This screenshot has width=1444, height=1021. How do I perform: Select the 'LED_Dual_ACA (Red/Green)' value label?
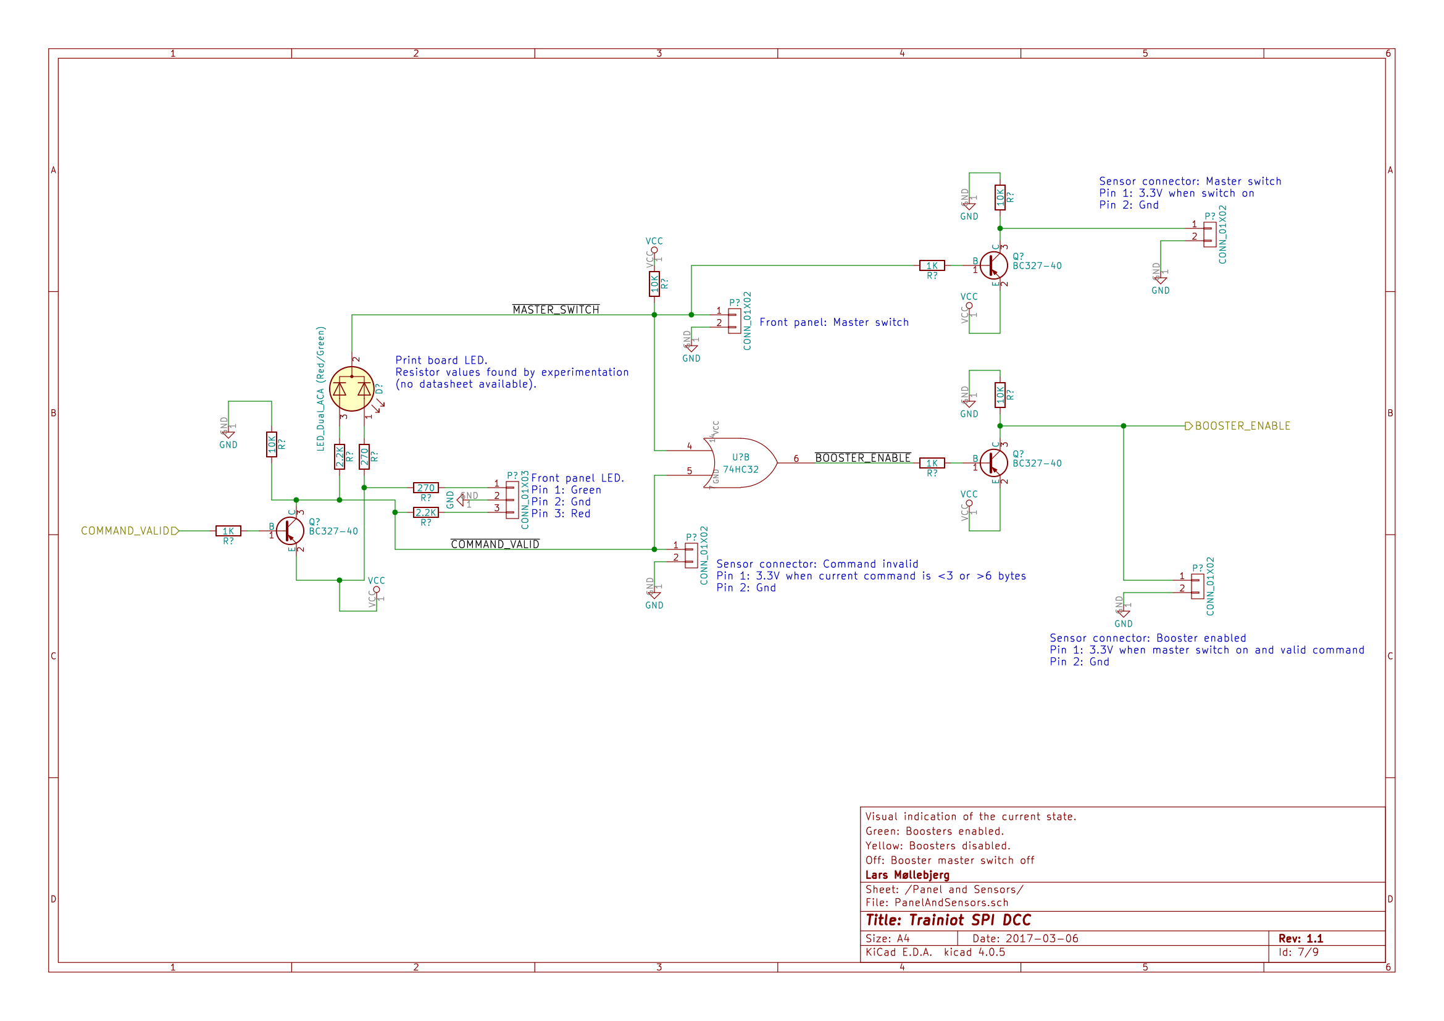(321, 388)
